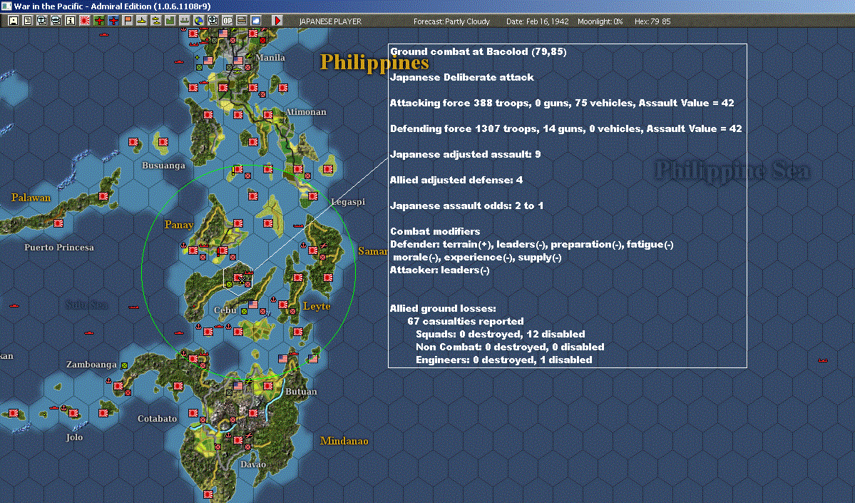This screenshot has width=855, height=503.
Task: Click the 'Defending force 1307 troops' line
Action: pos(566,128)
